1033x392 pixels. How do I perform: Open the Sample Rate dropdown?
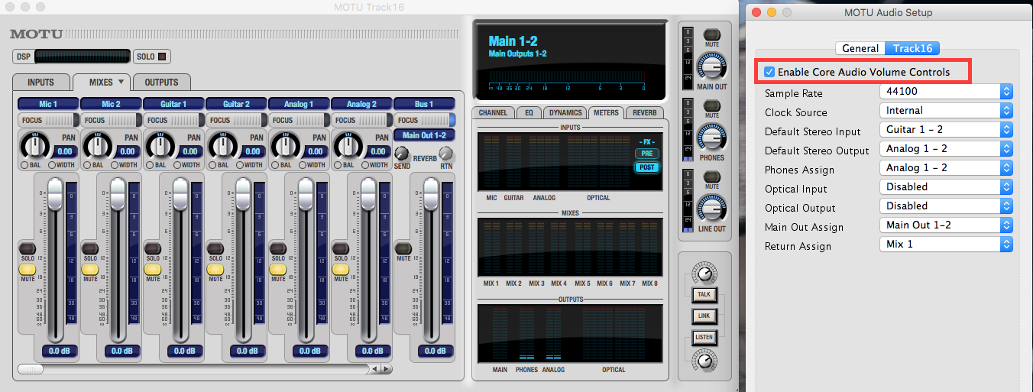pos(946,92)
